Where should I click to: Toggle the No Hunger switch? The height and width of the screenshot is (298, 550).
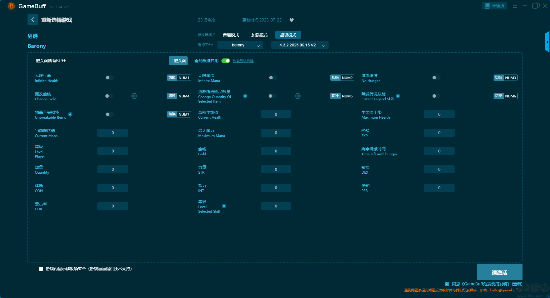(x=436, y=78)
